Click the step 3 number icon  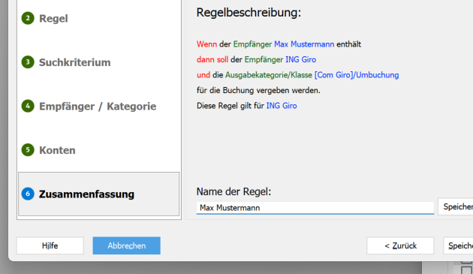pos(28,62)
